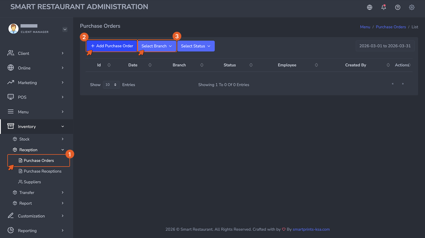Open the settings gear icon
This screenshot has height=238, width=425.
click(x=412, y=7)
